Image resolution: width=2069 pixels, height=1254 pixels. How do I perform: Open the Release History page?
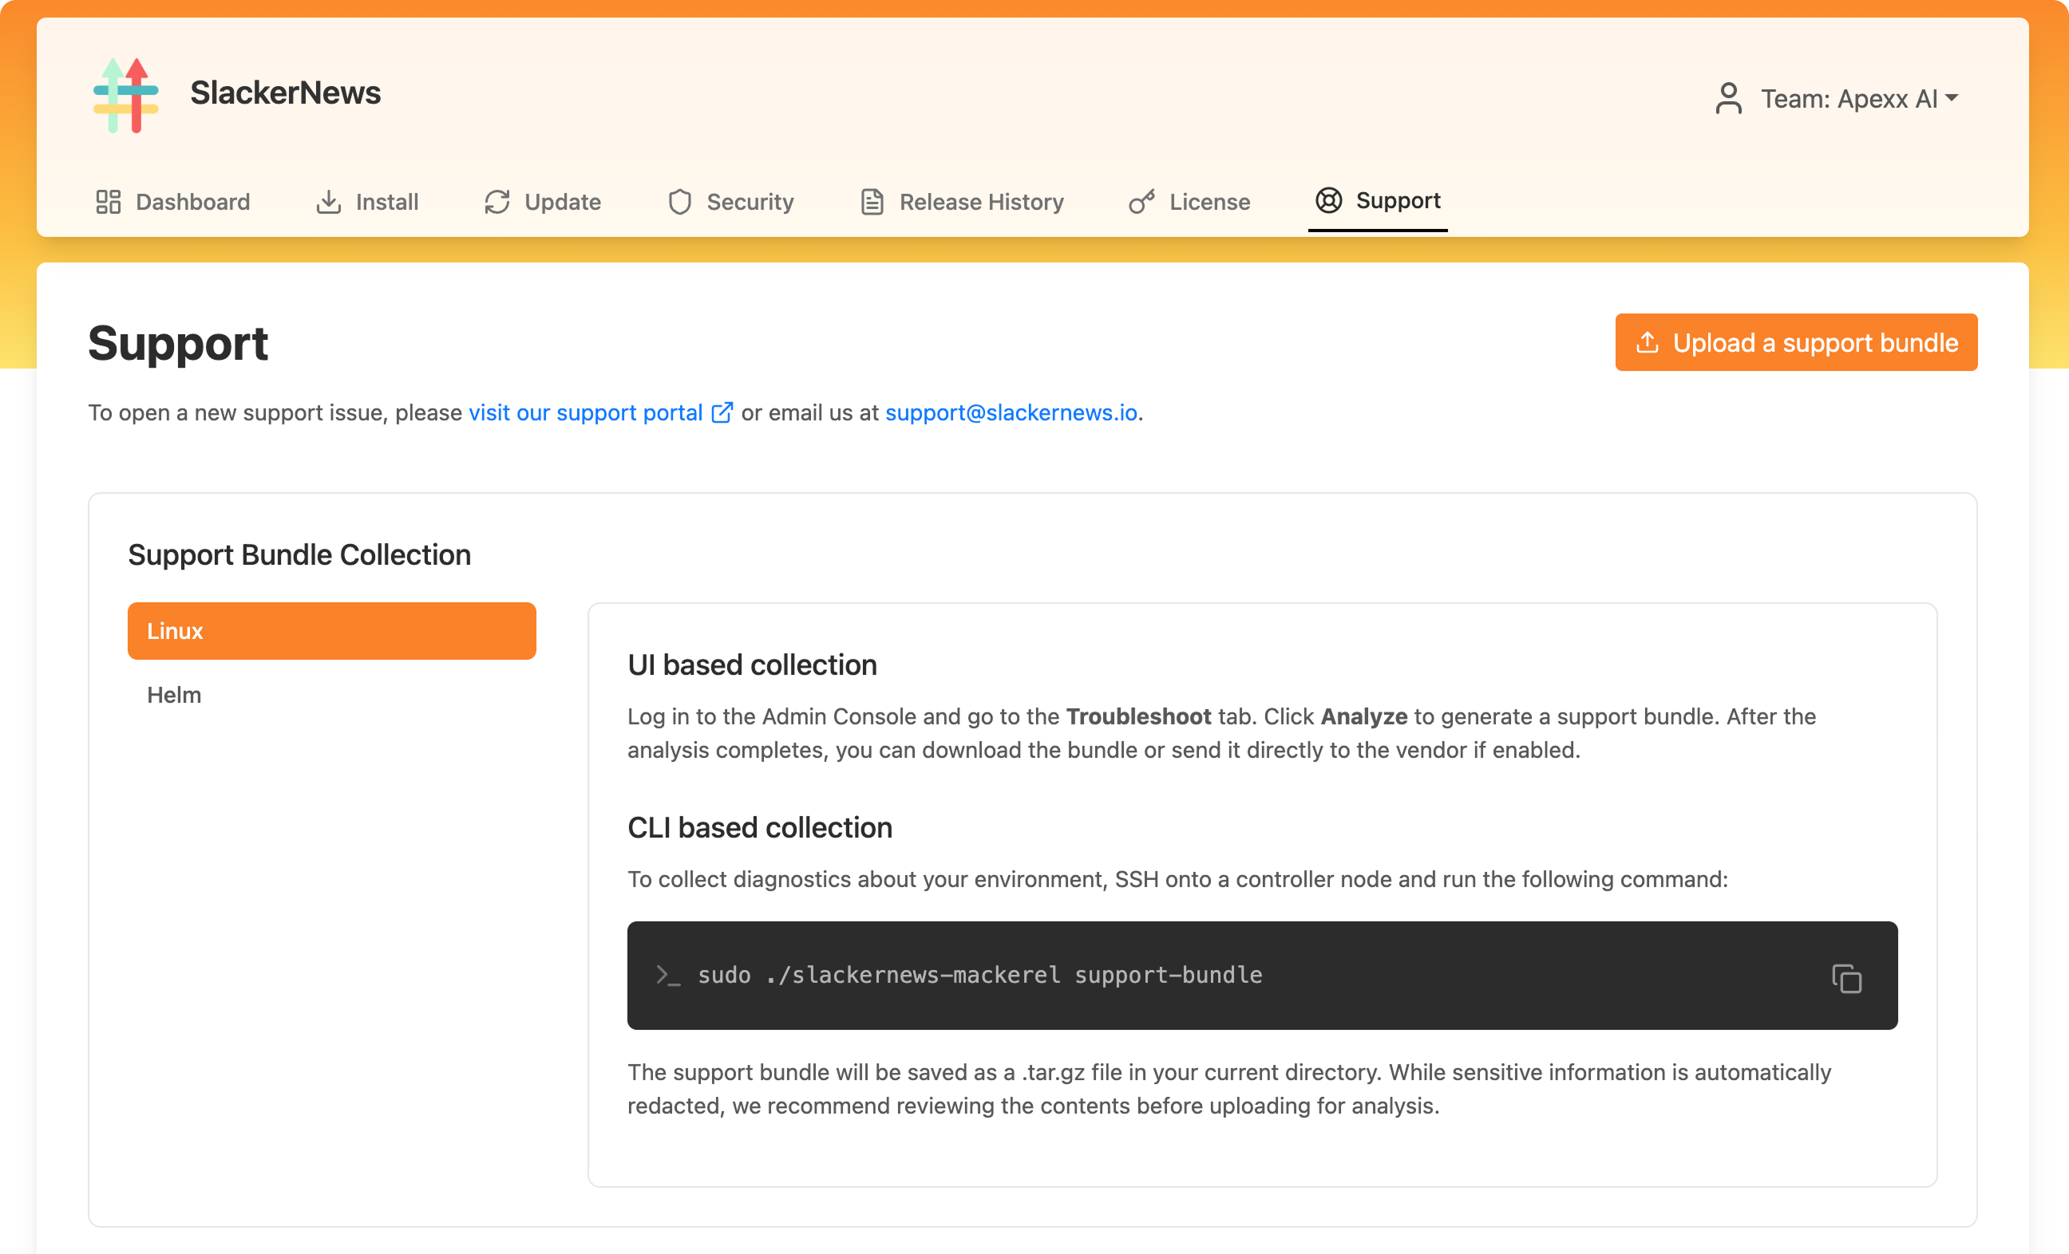pyautogui.click(x=981, y=202)
